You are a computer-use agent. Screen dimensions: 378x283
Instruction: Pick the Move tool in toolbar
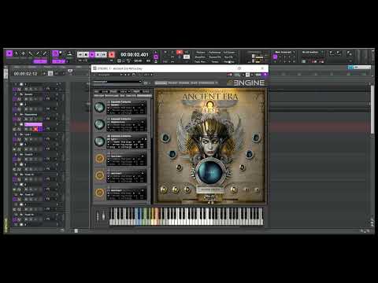pyautogui.click(x=24, y=53)
